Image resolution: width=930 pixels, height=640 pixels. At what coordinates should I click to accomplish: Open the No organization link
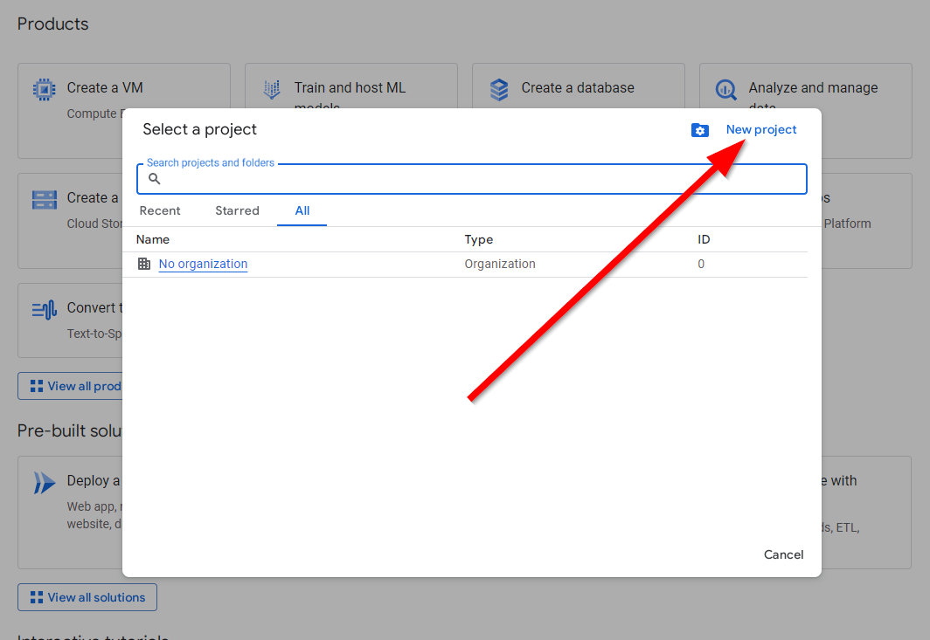tap(203, 264)
